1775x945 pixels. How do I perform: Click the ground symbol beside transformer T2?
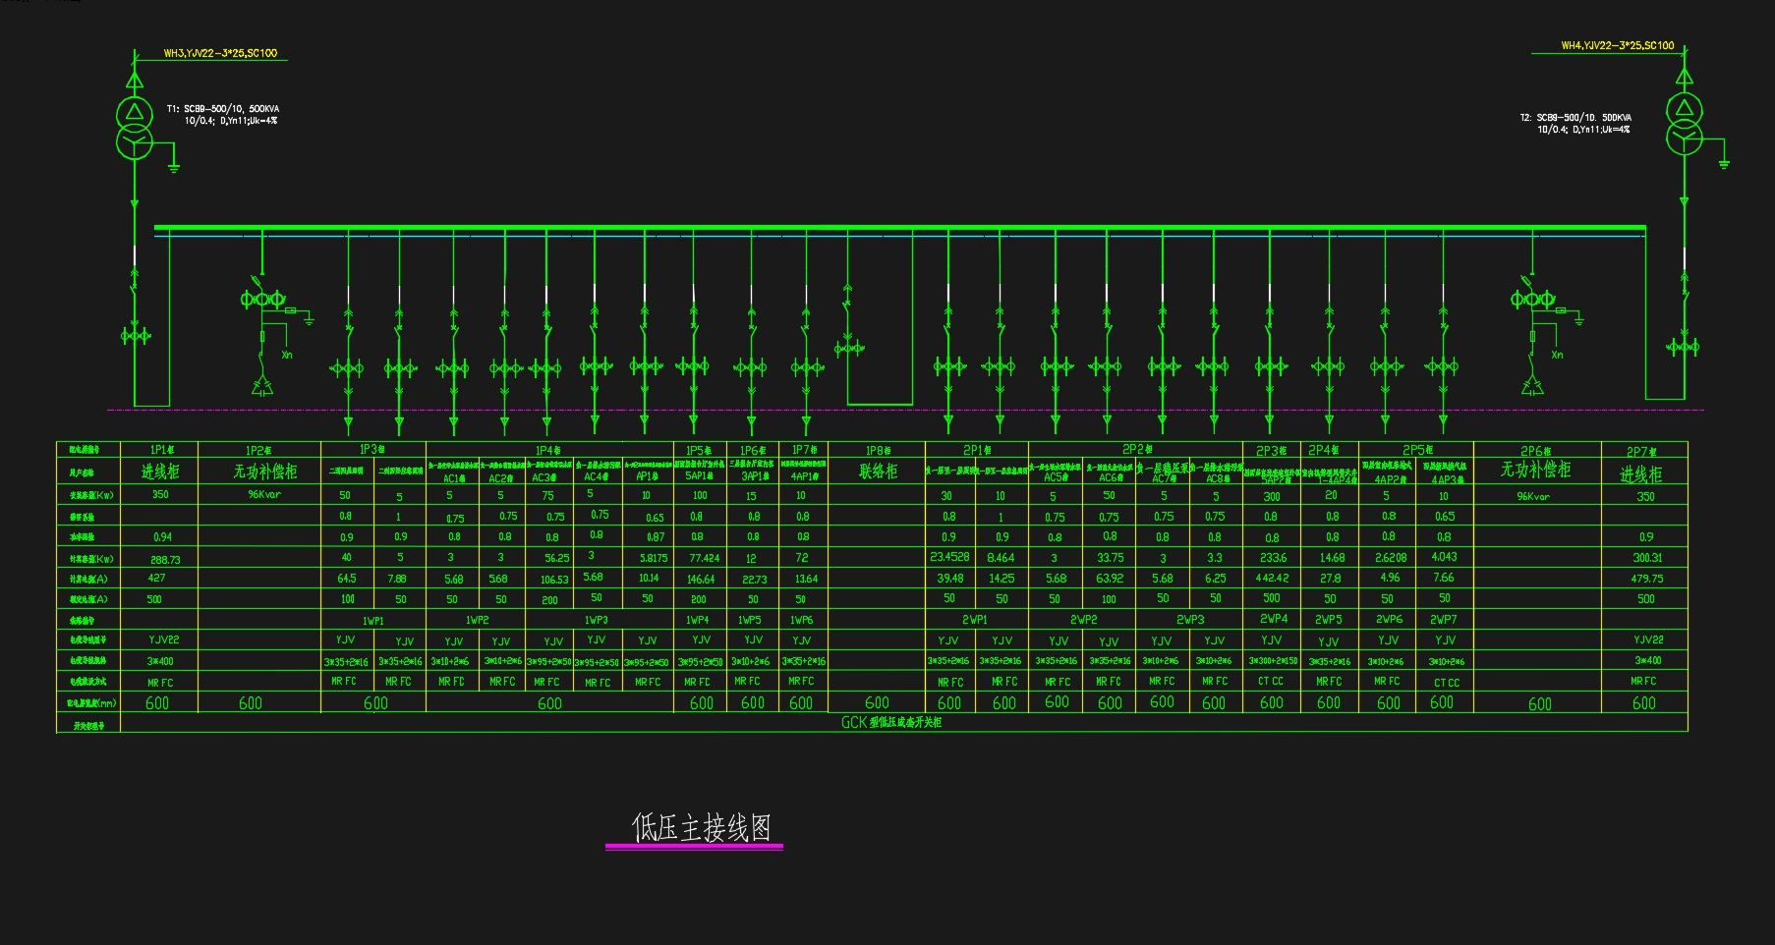1723,162
